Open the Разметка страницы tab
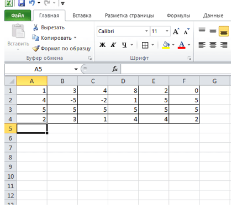The image size is (248, 213). [129, 15]
